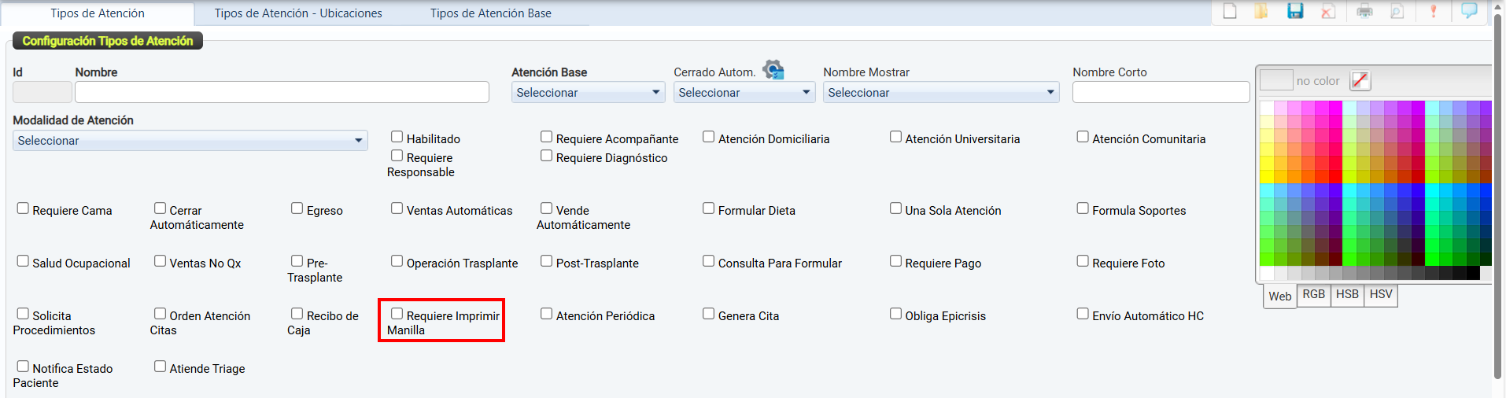
Task: Click the Nombre Corto text field
Action: (1161, 93)
